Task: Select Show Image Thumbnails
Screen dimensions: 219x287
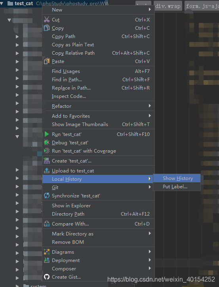Action: point(98,124)
